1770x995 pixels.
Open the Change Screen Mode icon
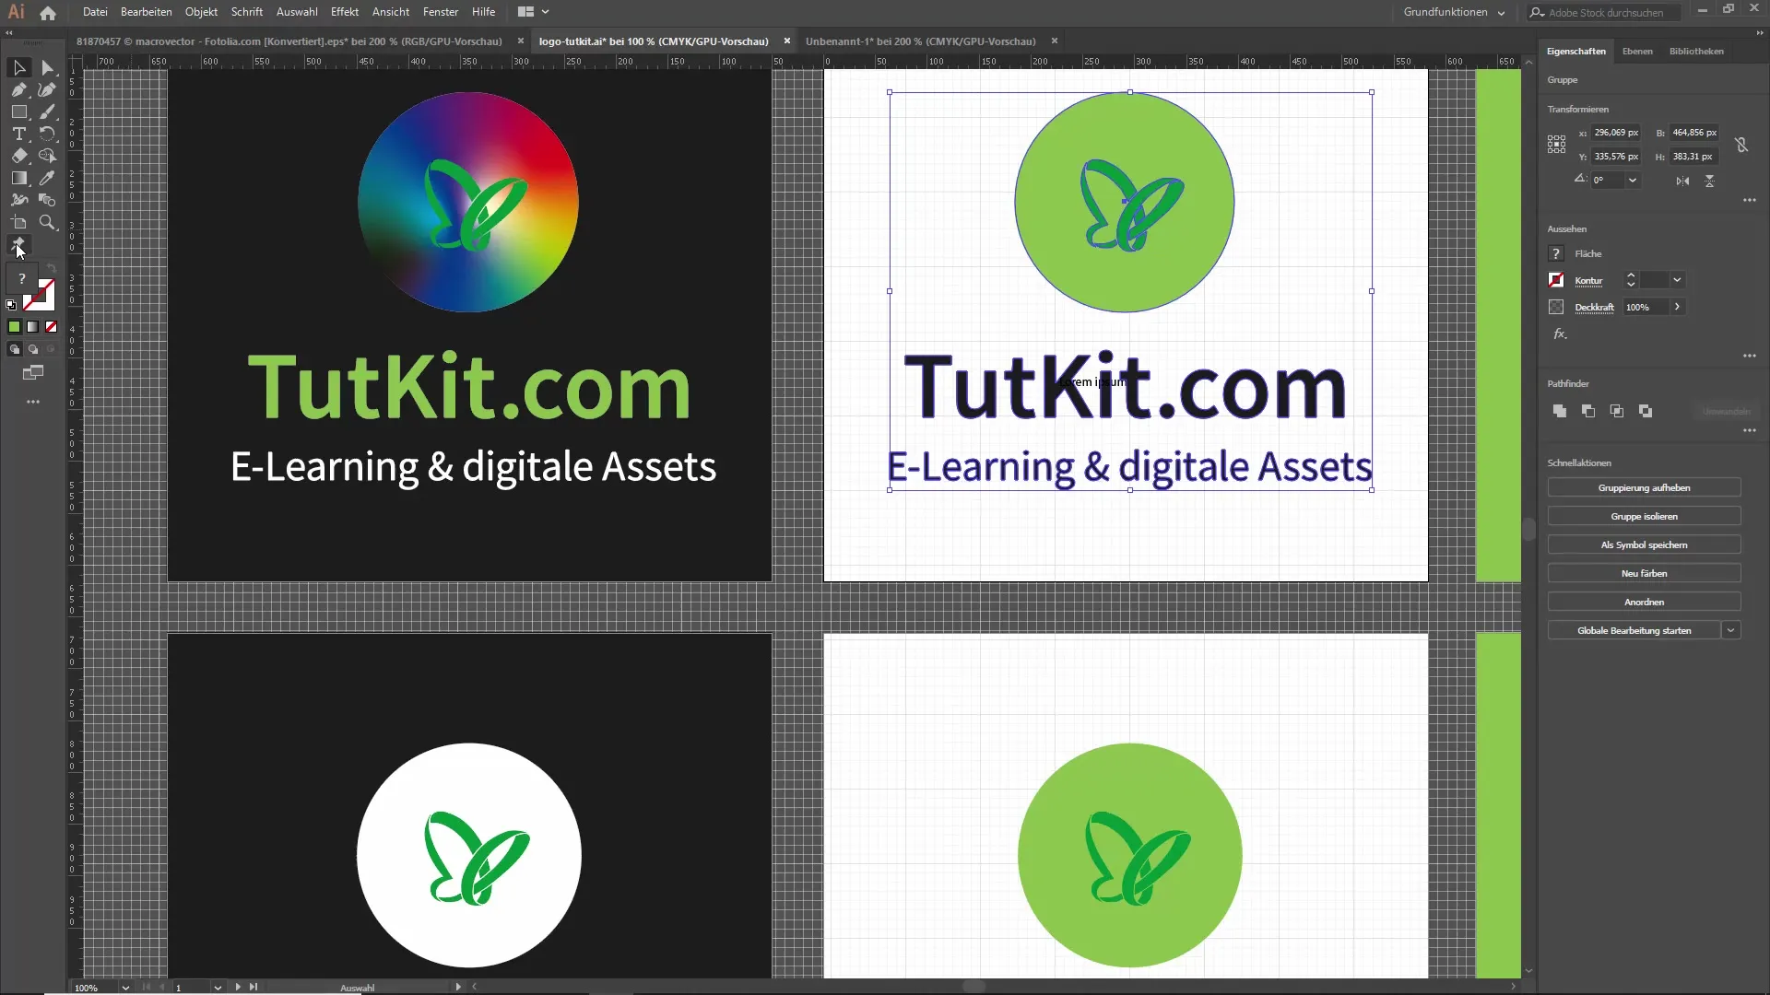(x=33, y=372)
